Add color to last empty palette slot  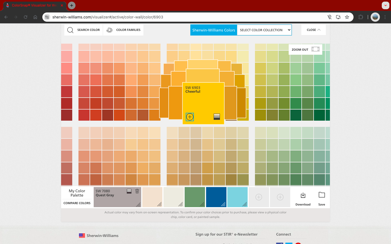(280, 197)
